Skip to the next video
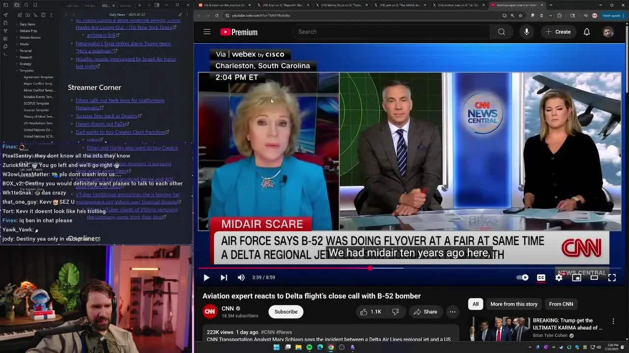 224,277
